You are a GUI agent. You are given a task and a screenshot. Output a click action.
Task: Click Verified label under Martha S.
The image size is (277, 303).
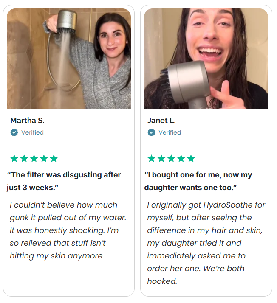pos(32,132)
